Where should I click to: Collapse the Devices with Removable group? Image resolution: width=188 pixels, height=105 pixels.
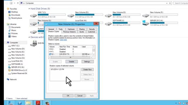tap(29, 37)
